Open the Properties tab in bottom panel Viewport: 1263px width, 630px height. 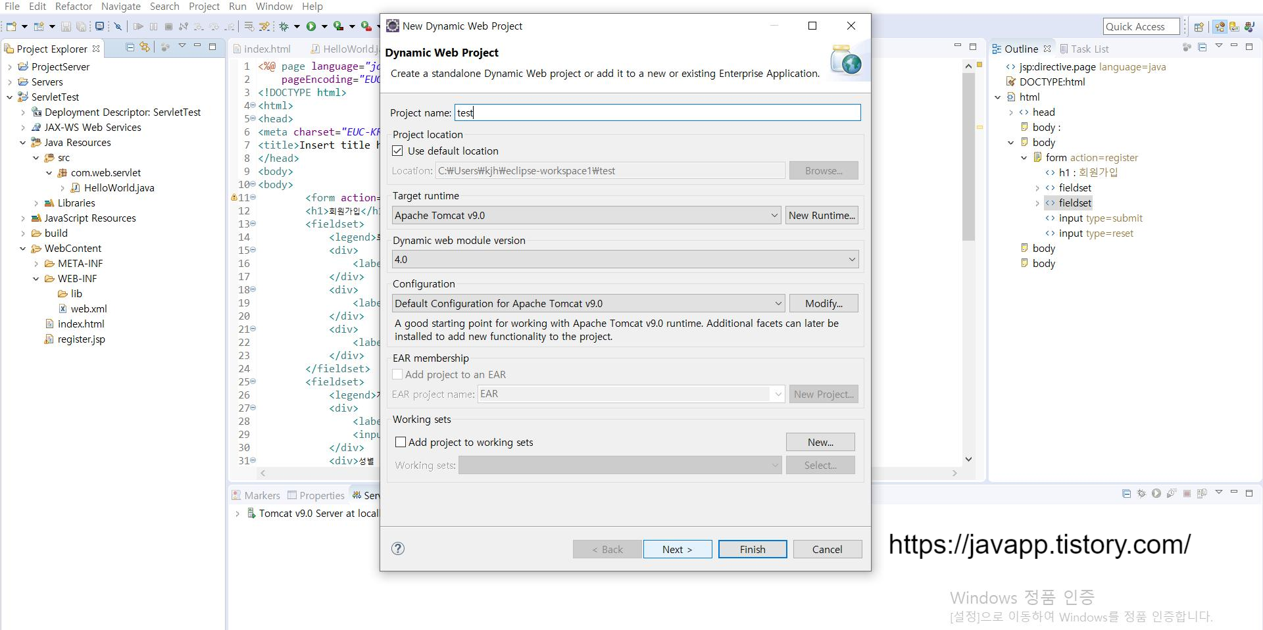tap(316, 495)
